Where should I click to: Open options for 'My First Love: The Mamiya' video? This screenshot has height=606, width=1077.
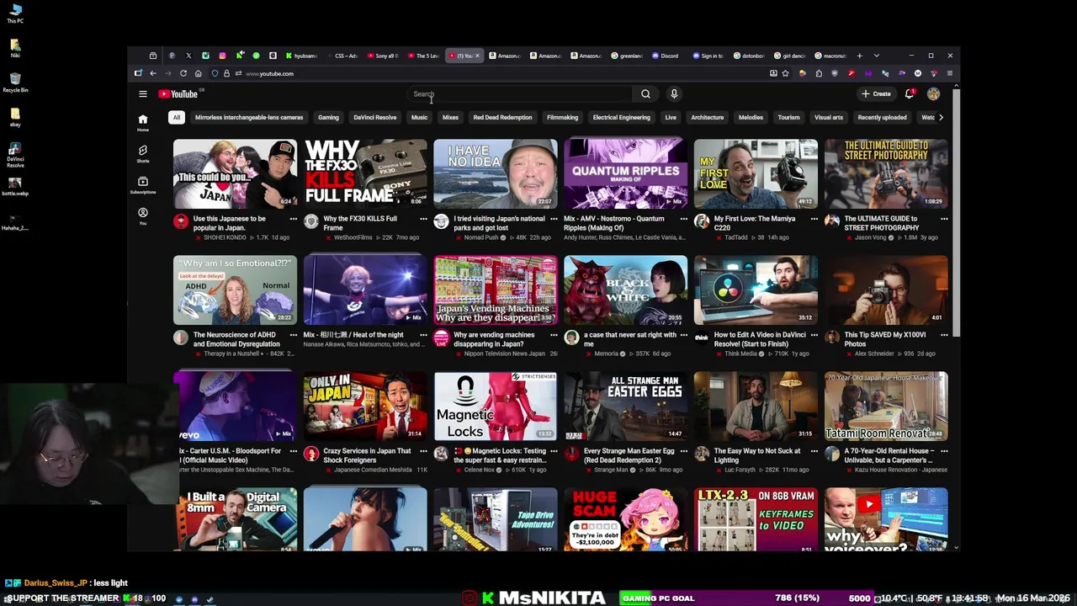point(814,219)
